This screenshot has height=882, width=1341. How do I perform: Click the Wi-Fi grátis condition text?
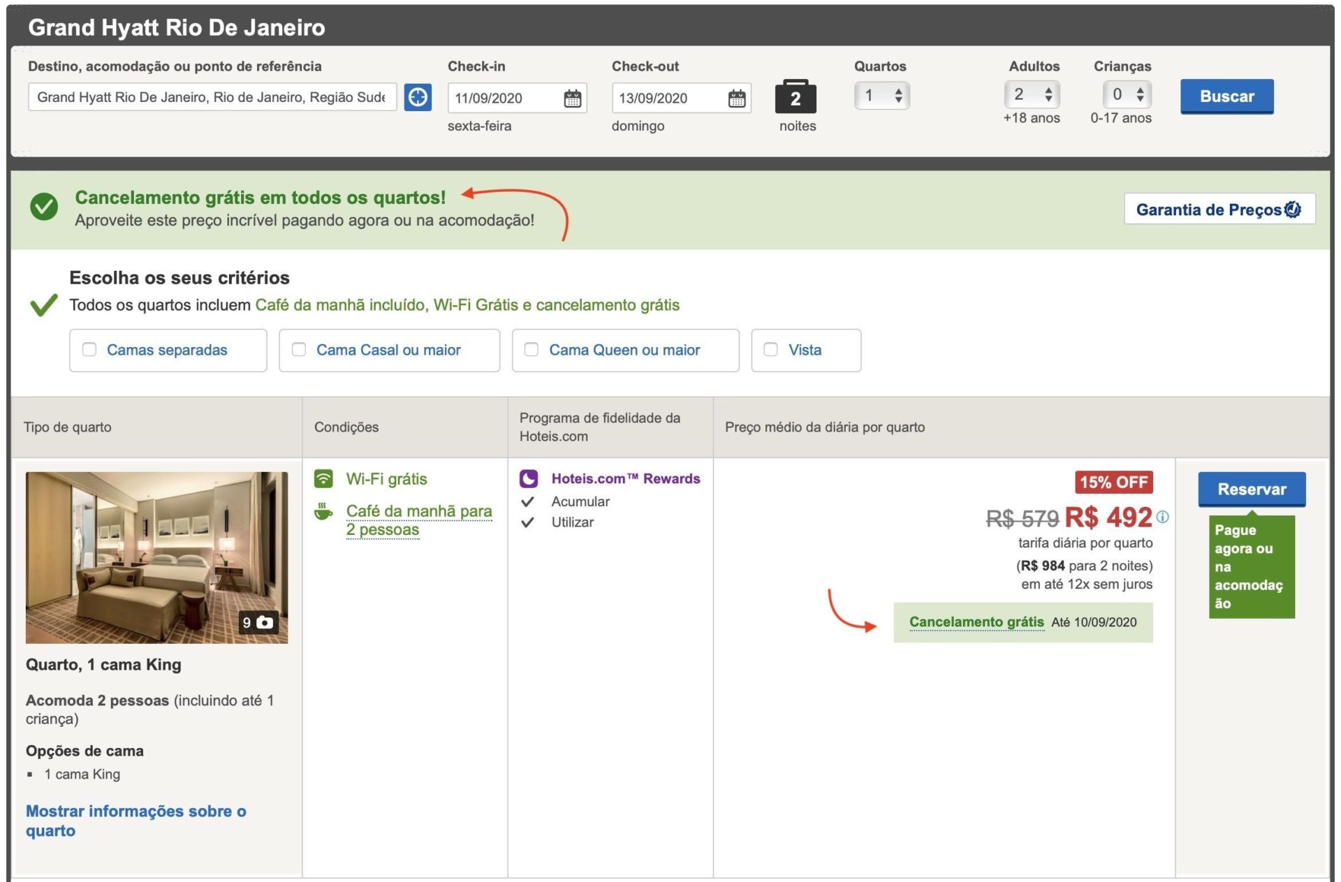pos(386,479)
